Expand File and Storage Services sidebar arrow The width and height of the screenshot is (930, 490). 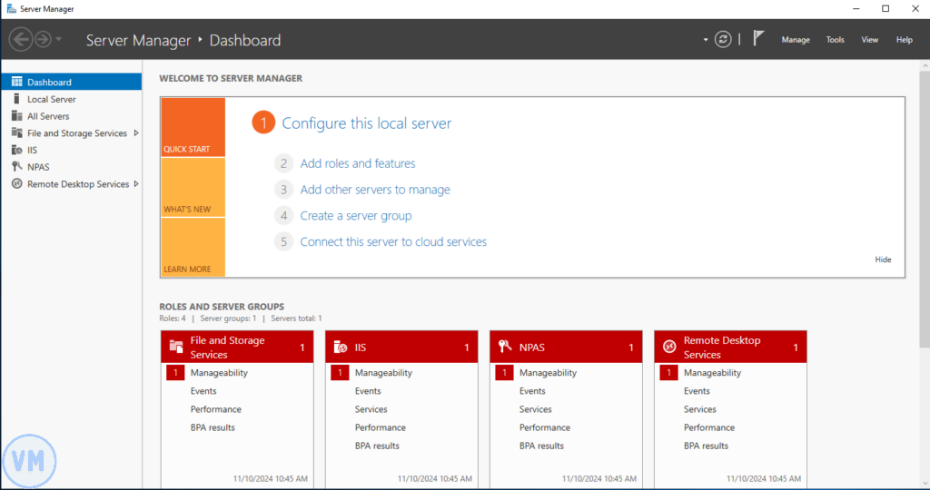click(x=136, y=133)
